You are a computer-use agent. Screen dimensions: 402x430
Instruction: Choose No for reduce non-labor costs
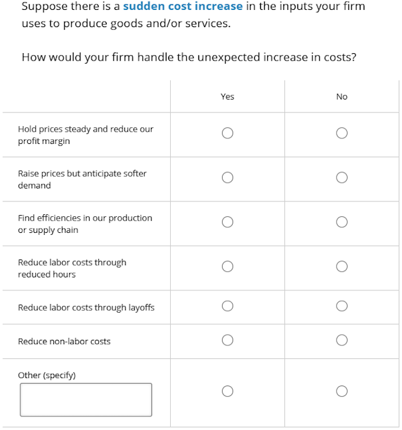[341, 340]
